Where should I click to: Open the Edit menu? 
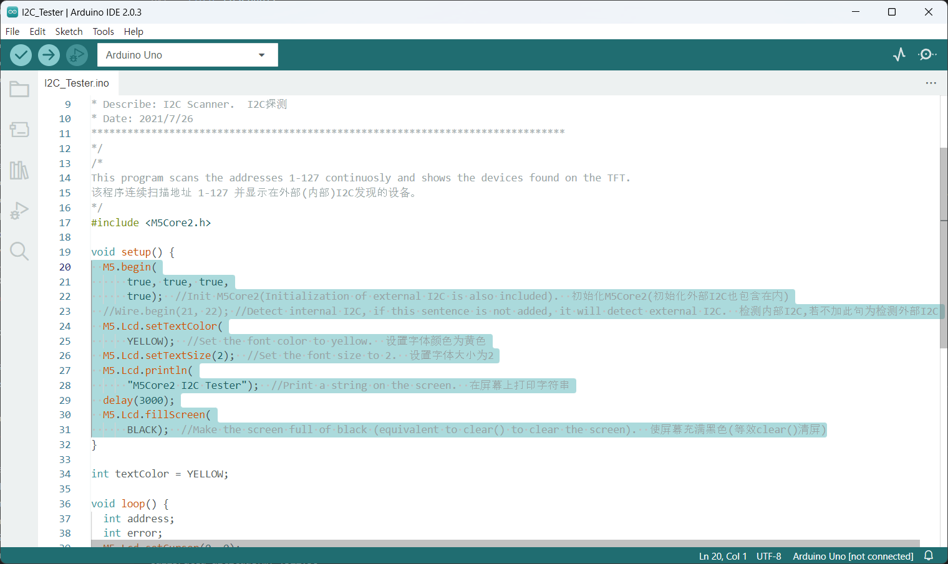tap(37, 31)
